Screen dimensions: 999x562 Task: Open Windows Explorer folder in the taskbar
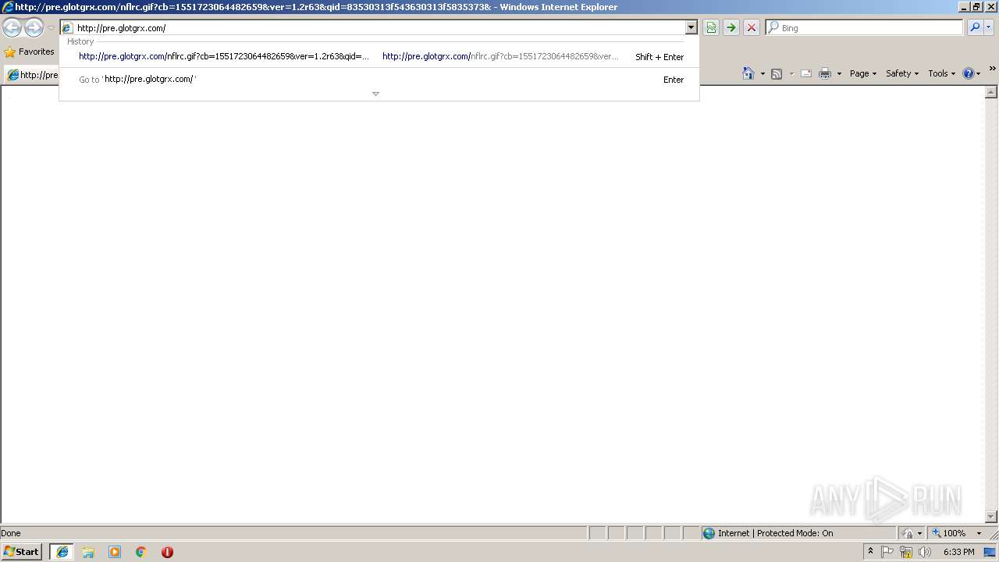(88, 552)
